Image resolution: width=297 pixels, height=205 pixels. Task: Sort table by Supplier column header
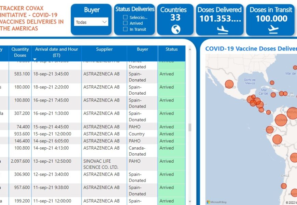(104, 50)
